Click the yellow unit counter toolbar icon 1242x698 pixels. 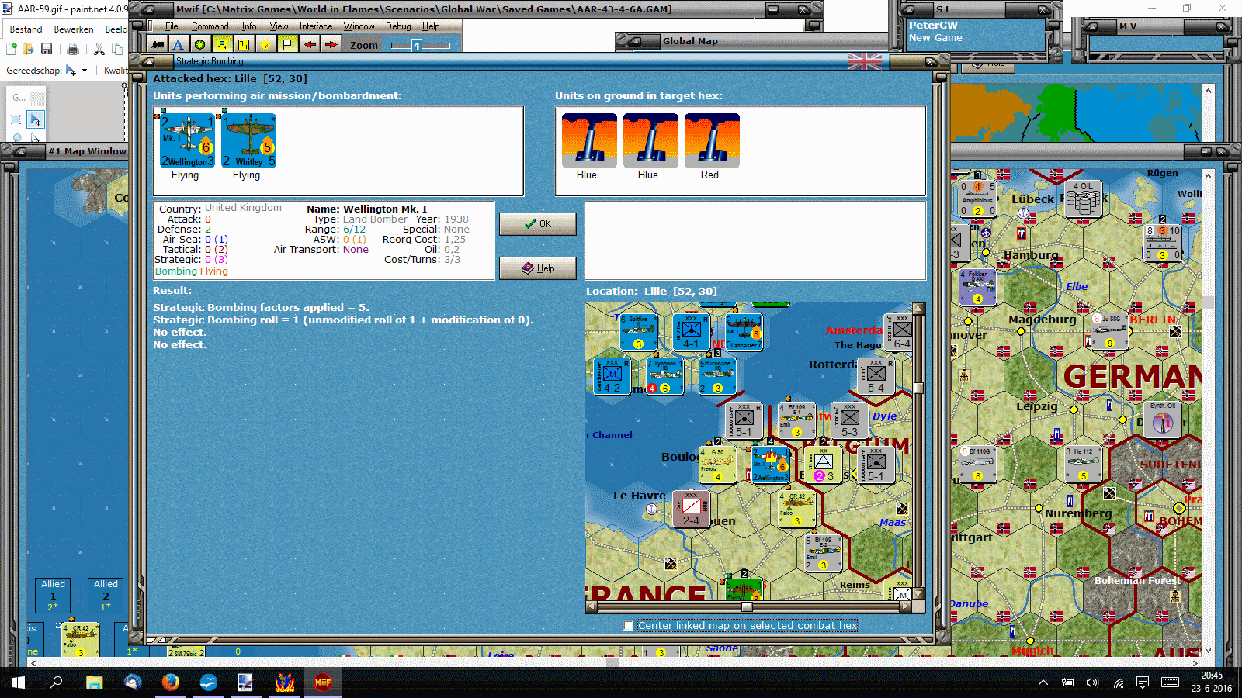click(x=222, y=45)
